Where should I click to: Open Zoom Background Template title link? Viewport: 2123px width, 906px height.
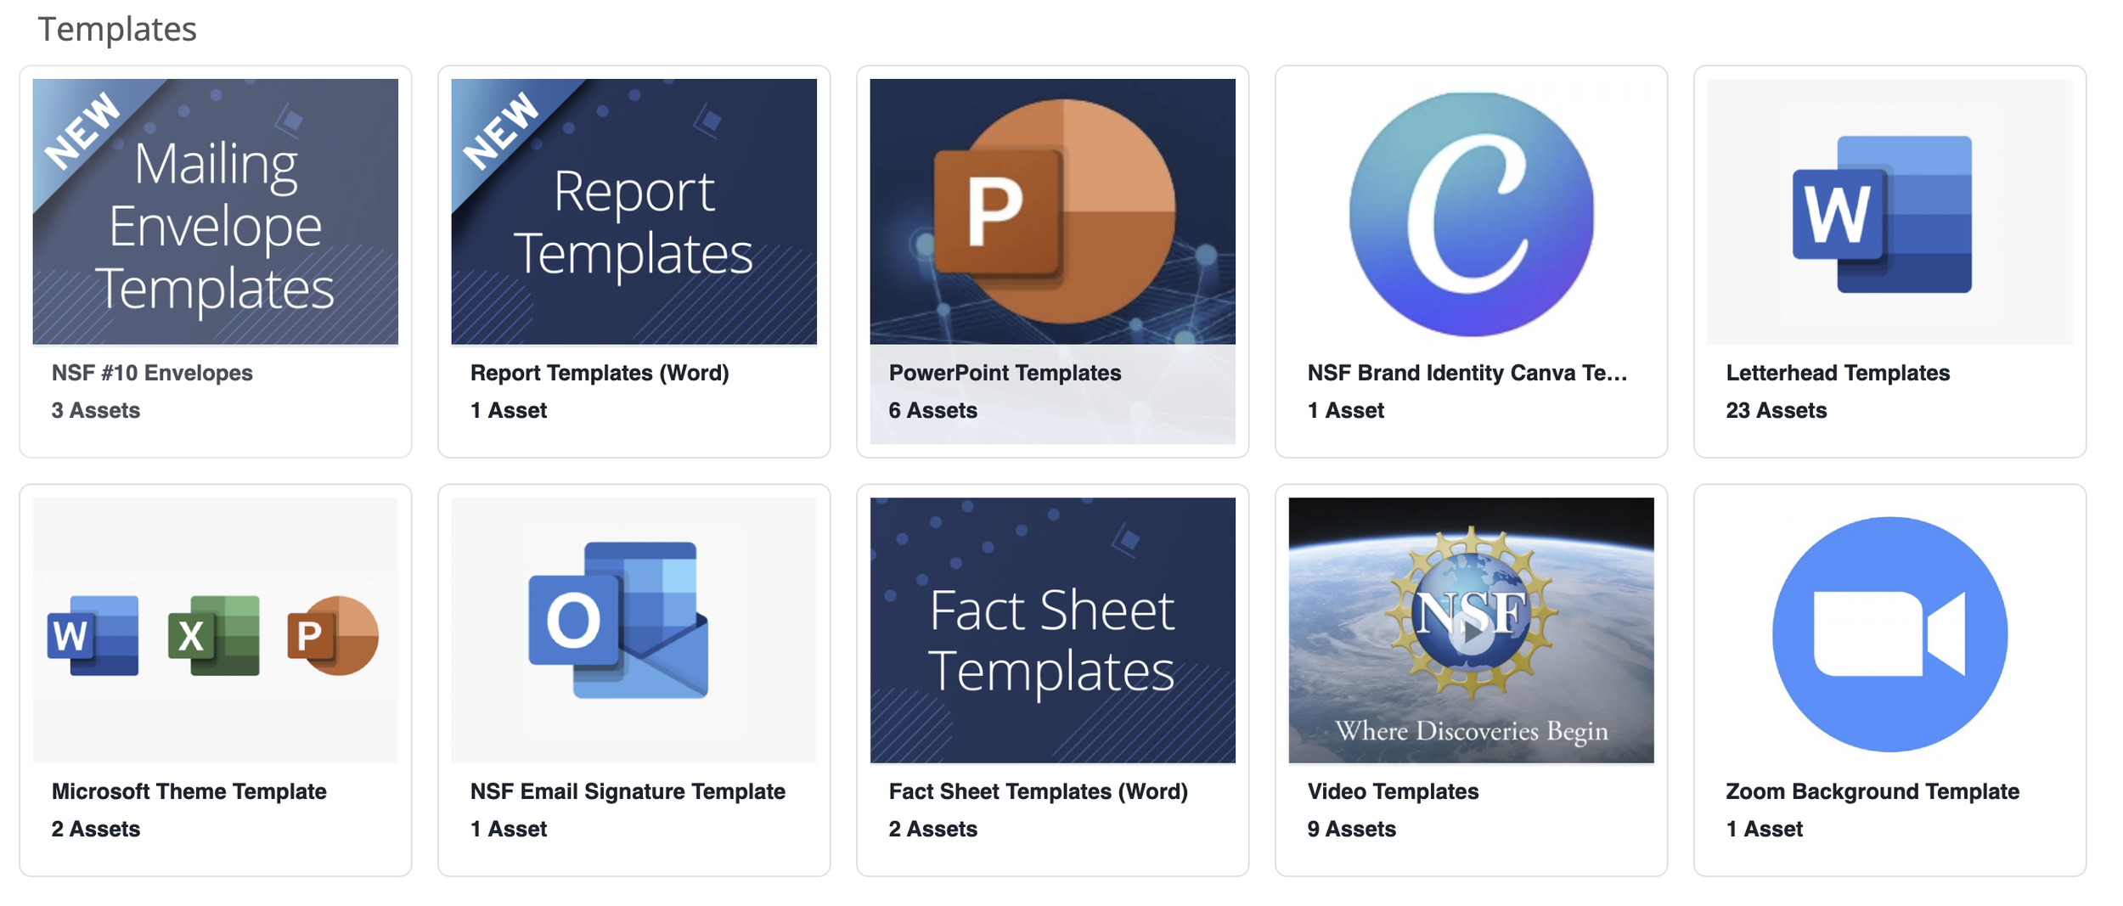pos(1872,791)
